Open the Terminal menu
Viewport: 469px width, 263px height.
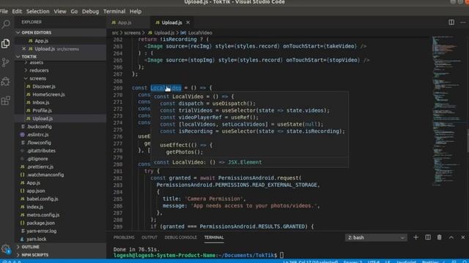pyautogui.click(x=114, y=12)
